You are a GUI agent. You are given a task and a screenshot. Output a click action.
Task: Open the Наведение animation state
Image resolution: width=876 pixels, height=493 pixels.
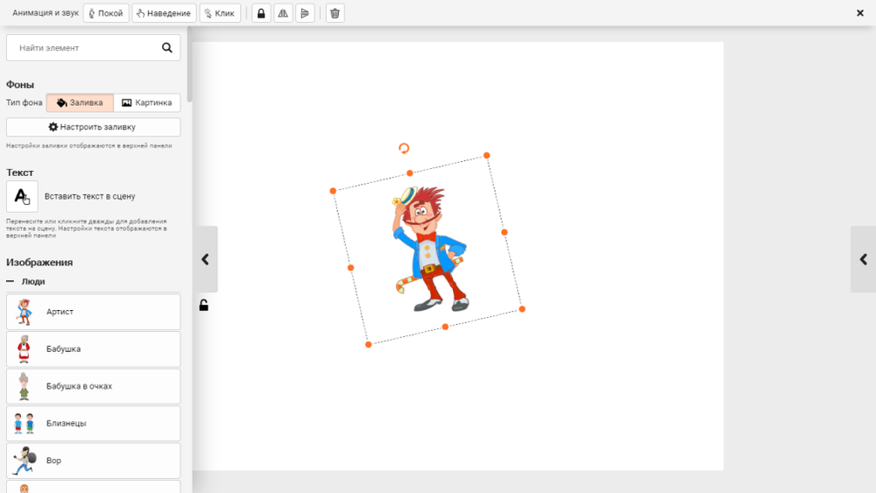tap(164, 13)
